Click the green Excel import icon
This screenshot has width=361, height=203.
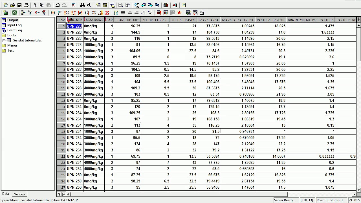pyautogui.click(x=15, y=13)
